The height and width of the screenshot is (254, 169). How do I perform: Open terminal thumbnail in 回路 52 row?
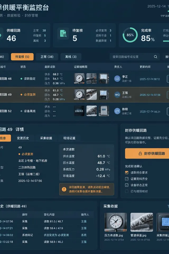[x=104, y=111]
